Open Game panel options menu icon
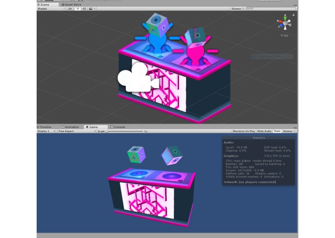335x238 pixels. [295, 128]
